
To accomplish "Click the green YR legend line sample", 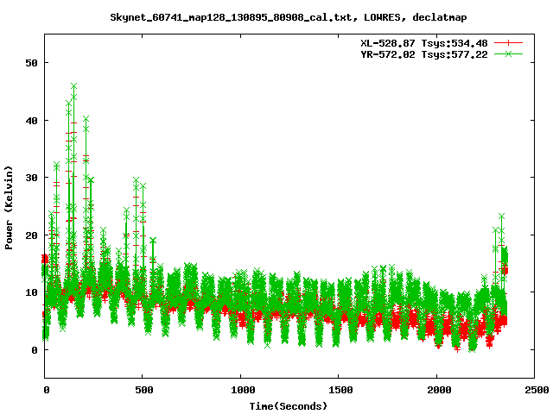I will pyautogui.click(x=508, y=53).
